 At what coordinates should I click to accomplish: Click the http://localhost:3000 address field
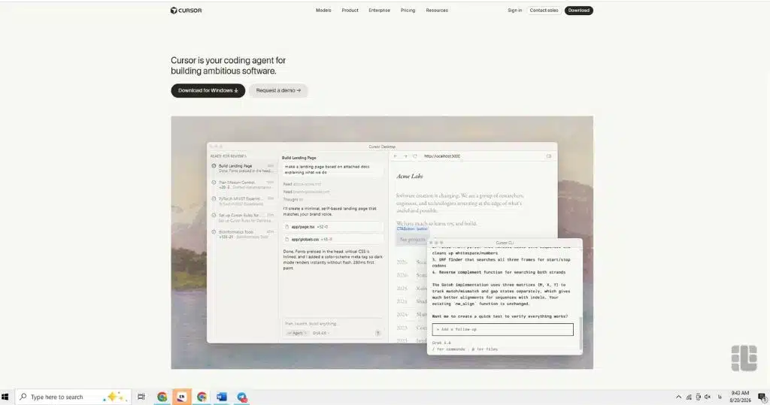(x=442, y=156)
